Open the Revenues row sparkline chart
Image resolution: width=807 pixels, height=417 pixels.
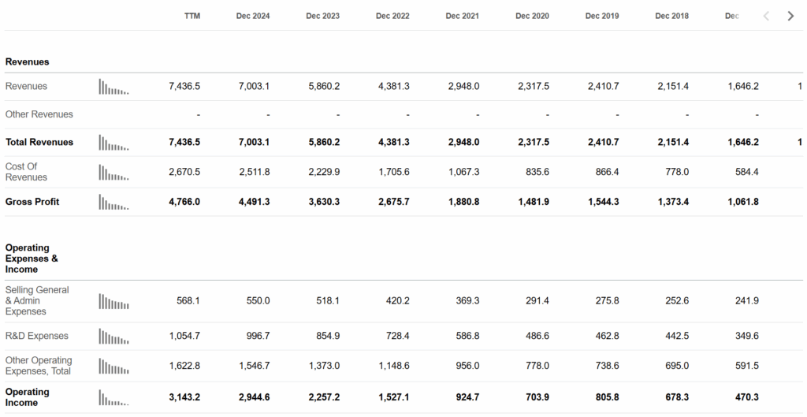tap(113, 87)
